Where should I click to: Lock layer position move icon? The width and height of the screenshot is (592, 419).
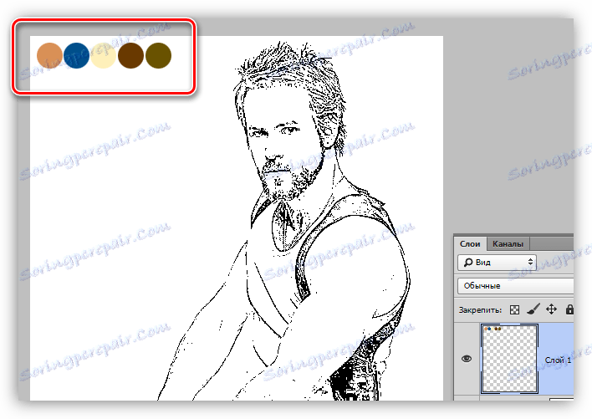pos(551,309)
